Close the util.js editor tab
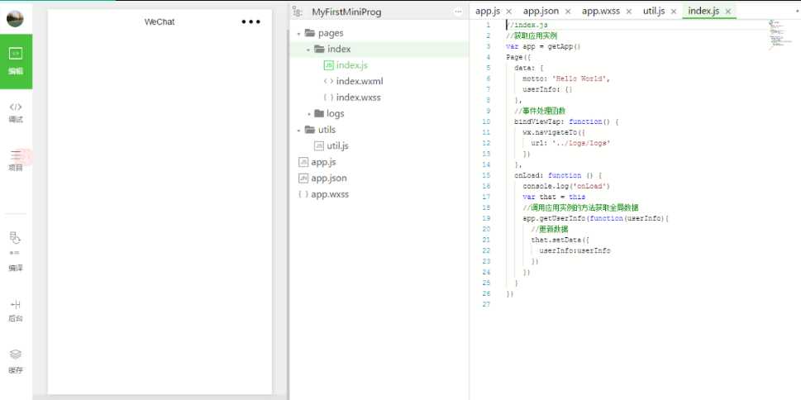The image size is (801, 400). coord(674,12)
